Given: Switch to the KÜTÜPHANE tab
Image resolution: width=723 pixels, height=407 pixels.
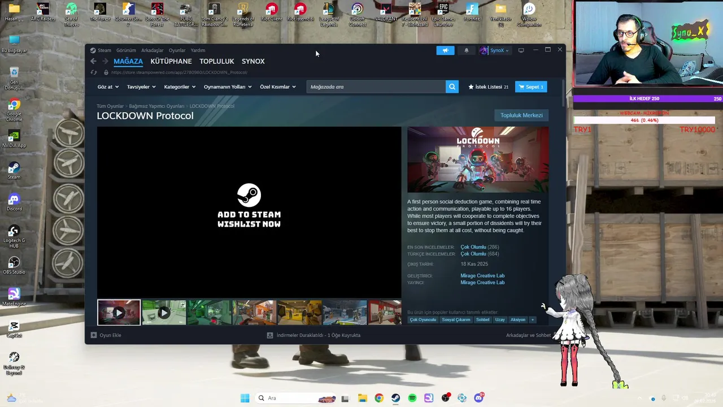Looking at the screenshot, I should pos(171,61).
